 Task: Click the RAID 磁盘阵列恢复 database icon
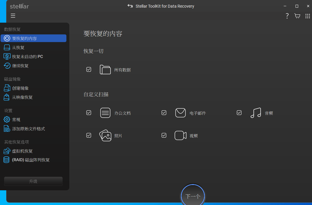6,160
